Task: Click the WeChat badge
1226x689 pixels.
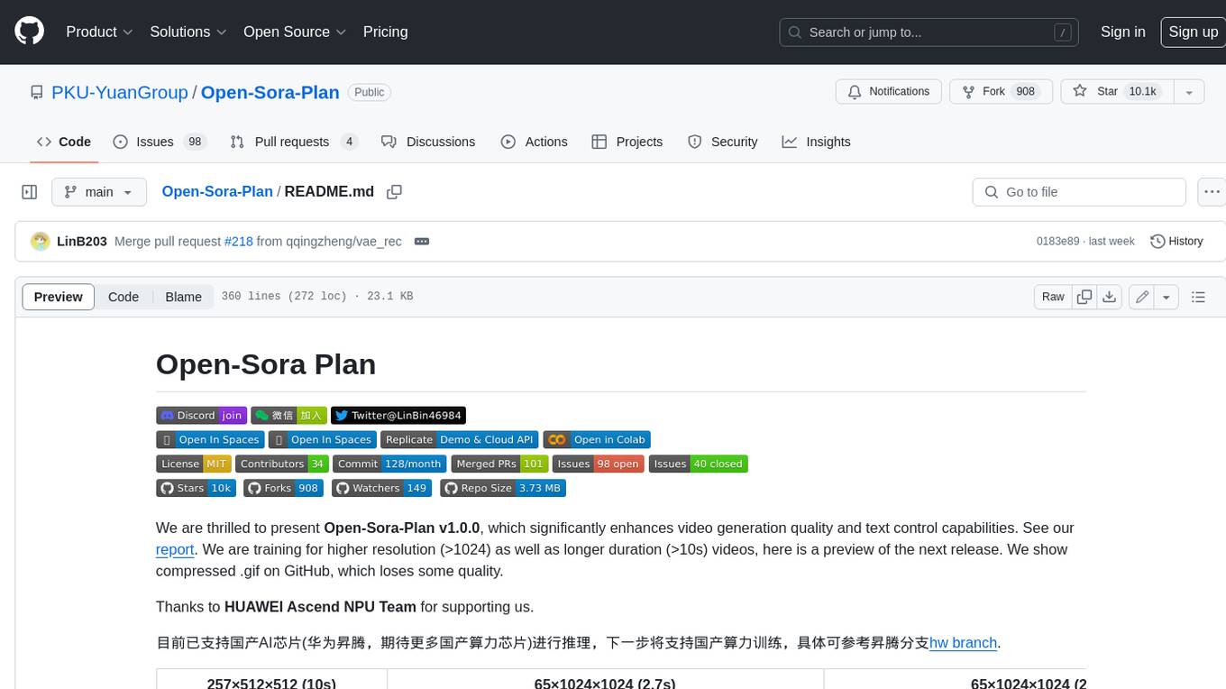Action: tap(288, 415)
